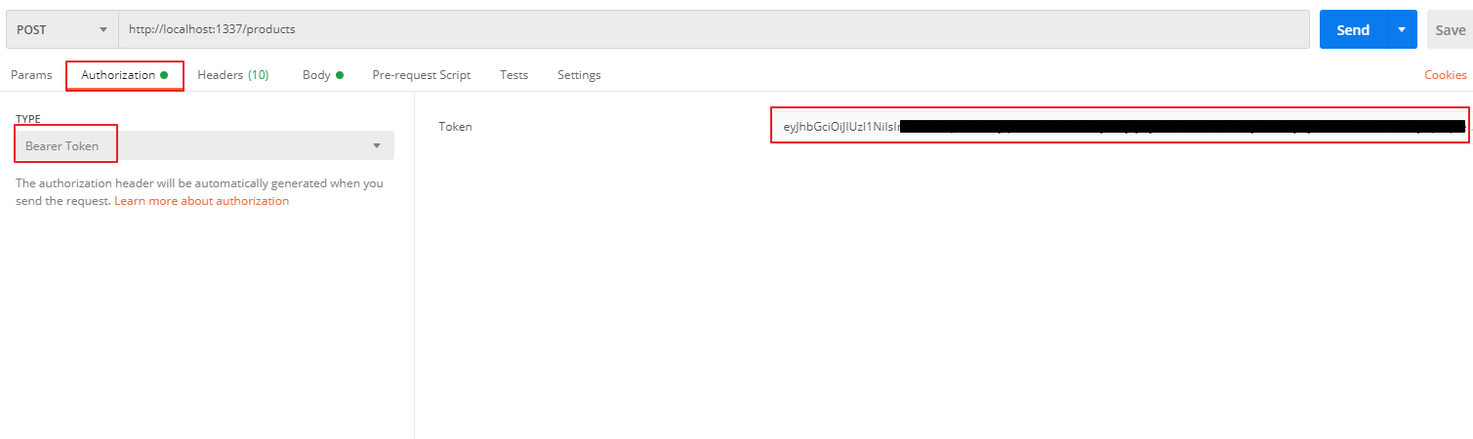The image size is (1473, 439).
Task: Click the Token field label
Action: coord(455,127)
